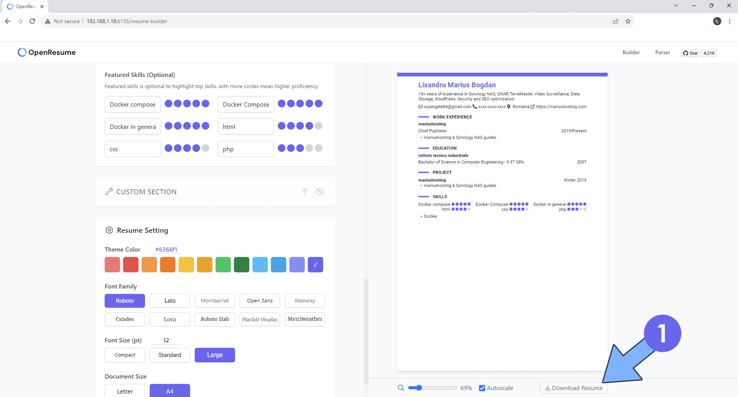Move Custom Section up with arrow icon
This screenshot has height=397, width=738.
pos(305,192)
